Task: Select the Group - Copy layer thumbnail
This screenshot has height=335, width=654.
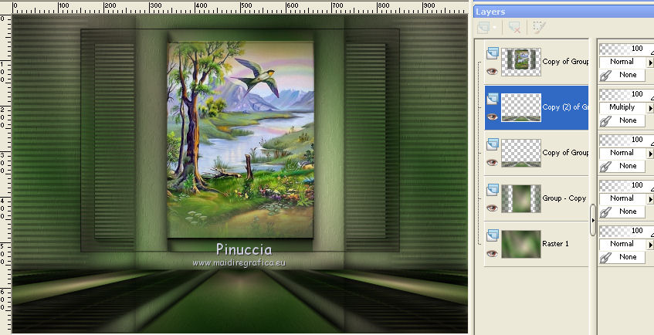Action: point(521,198)
